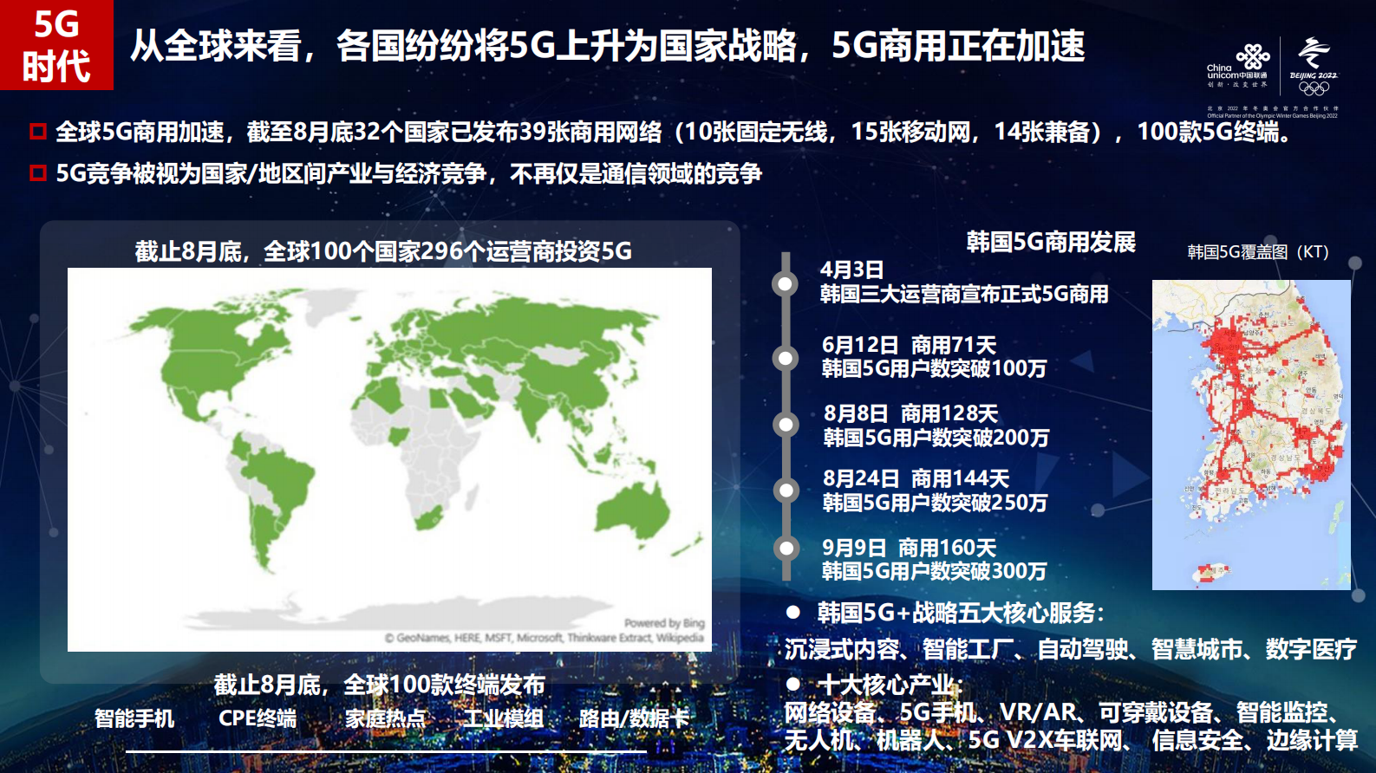
Task: Select the timeline circle beside 4月3日
Action: click(x=786, y=283)
